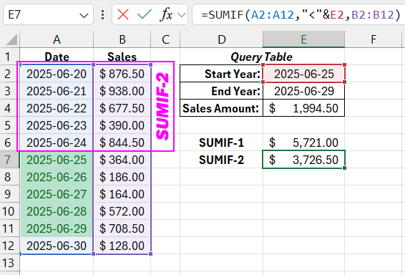Click the SUMIF-1 label cell
Screen dimensions: 405x275
click(x=221, y=143)
